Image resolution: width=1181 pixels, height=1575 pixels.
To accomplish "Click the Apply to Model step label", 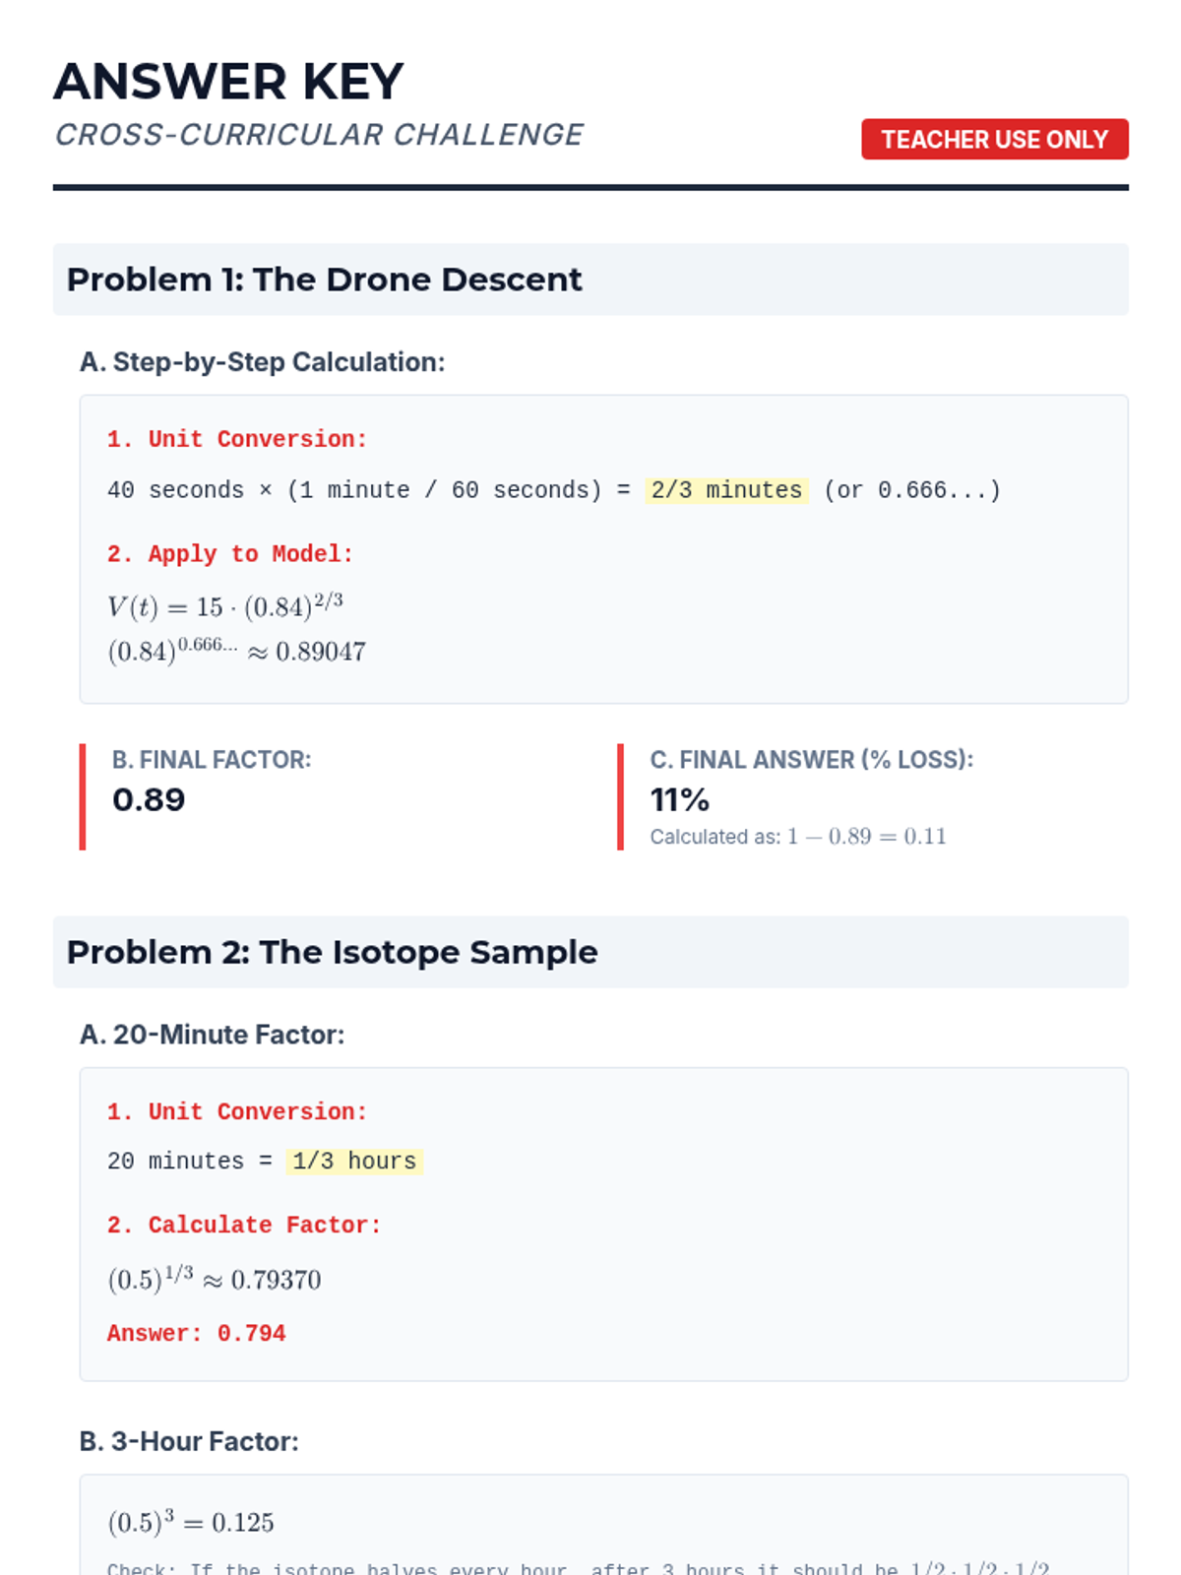I will click(x=230, y=554).
